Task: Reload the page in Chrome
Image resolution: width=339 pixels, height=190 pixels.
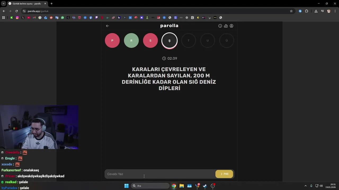Action: pyautogui.click(x=16, y=11)
